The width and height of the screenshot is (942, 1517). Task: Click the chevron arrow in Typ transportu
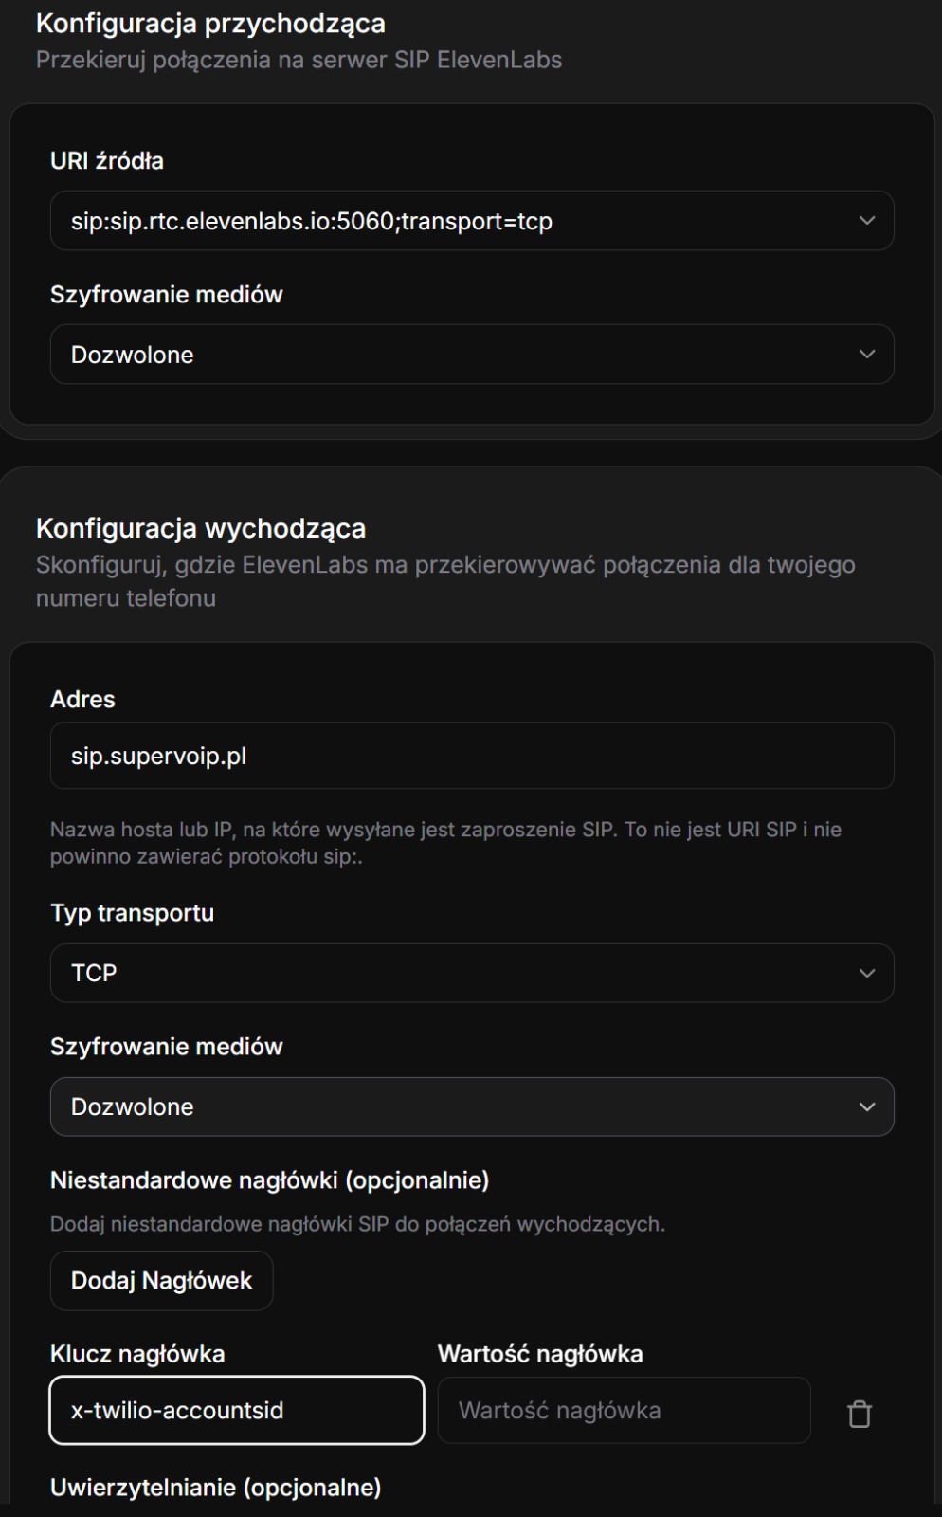[866, 974]
